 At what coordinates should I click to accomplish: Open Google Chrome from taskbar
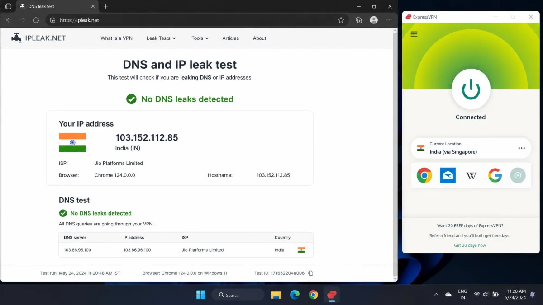[313, 295]
